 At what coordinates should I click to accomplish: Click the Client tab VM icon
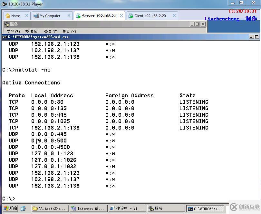point(131,16)
